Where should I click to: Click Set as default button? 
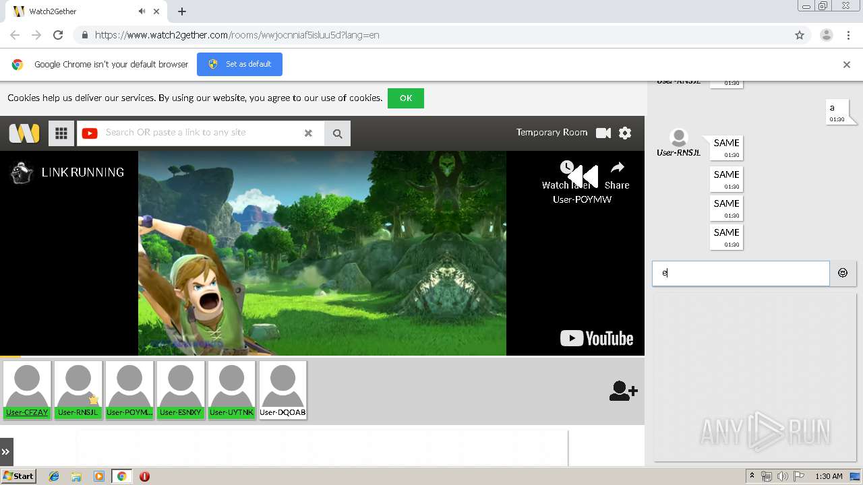(x=239, y=64)
